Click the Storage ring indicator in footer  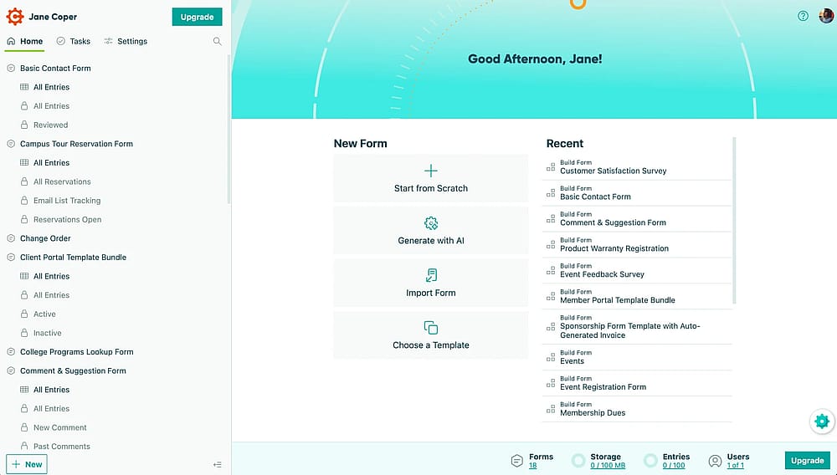(578, 461)
